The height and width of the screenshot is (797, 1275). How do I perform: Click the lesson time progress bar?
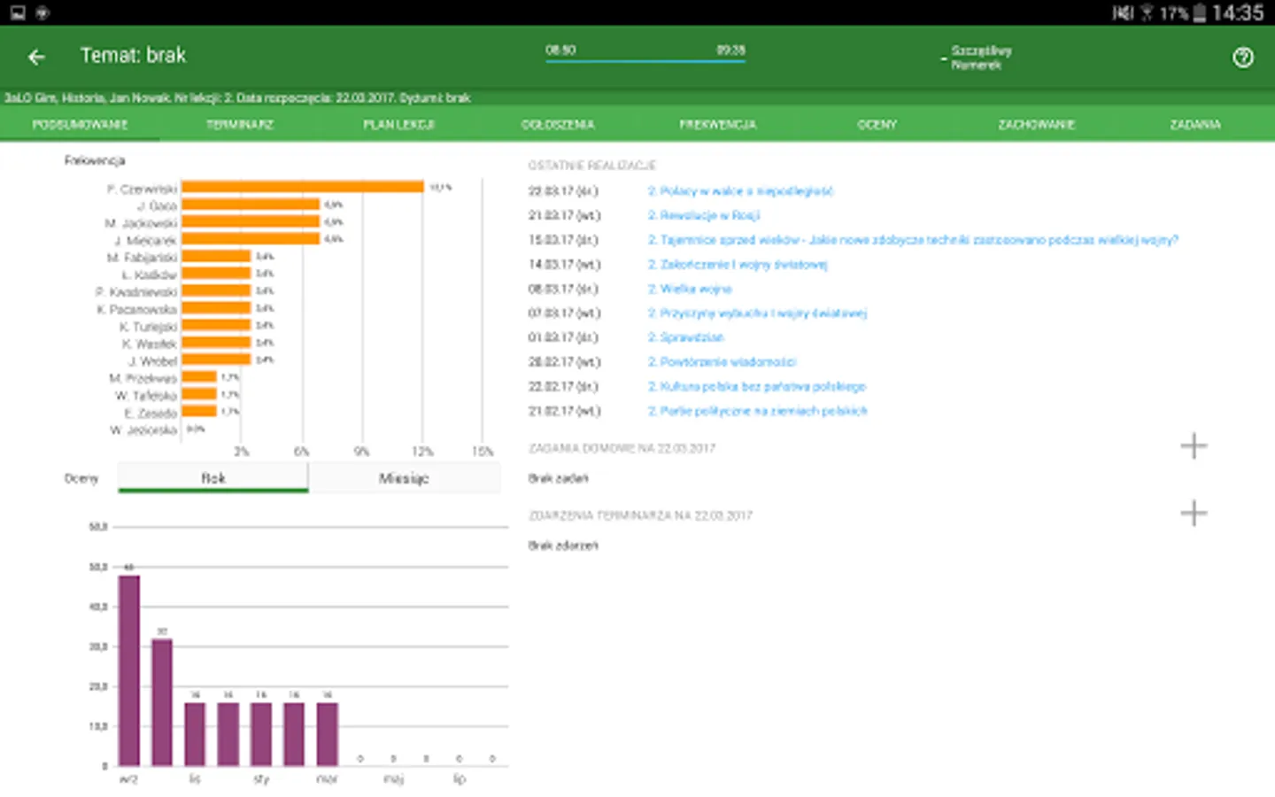click(645, 61)
